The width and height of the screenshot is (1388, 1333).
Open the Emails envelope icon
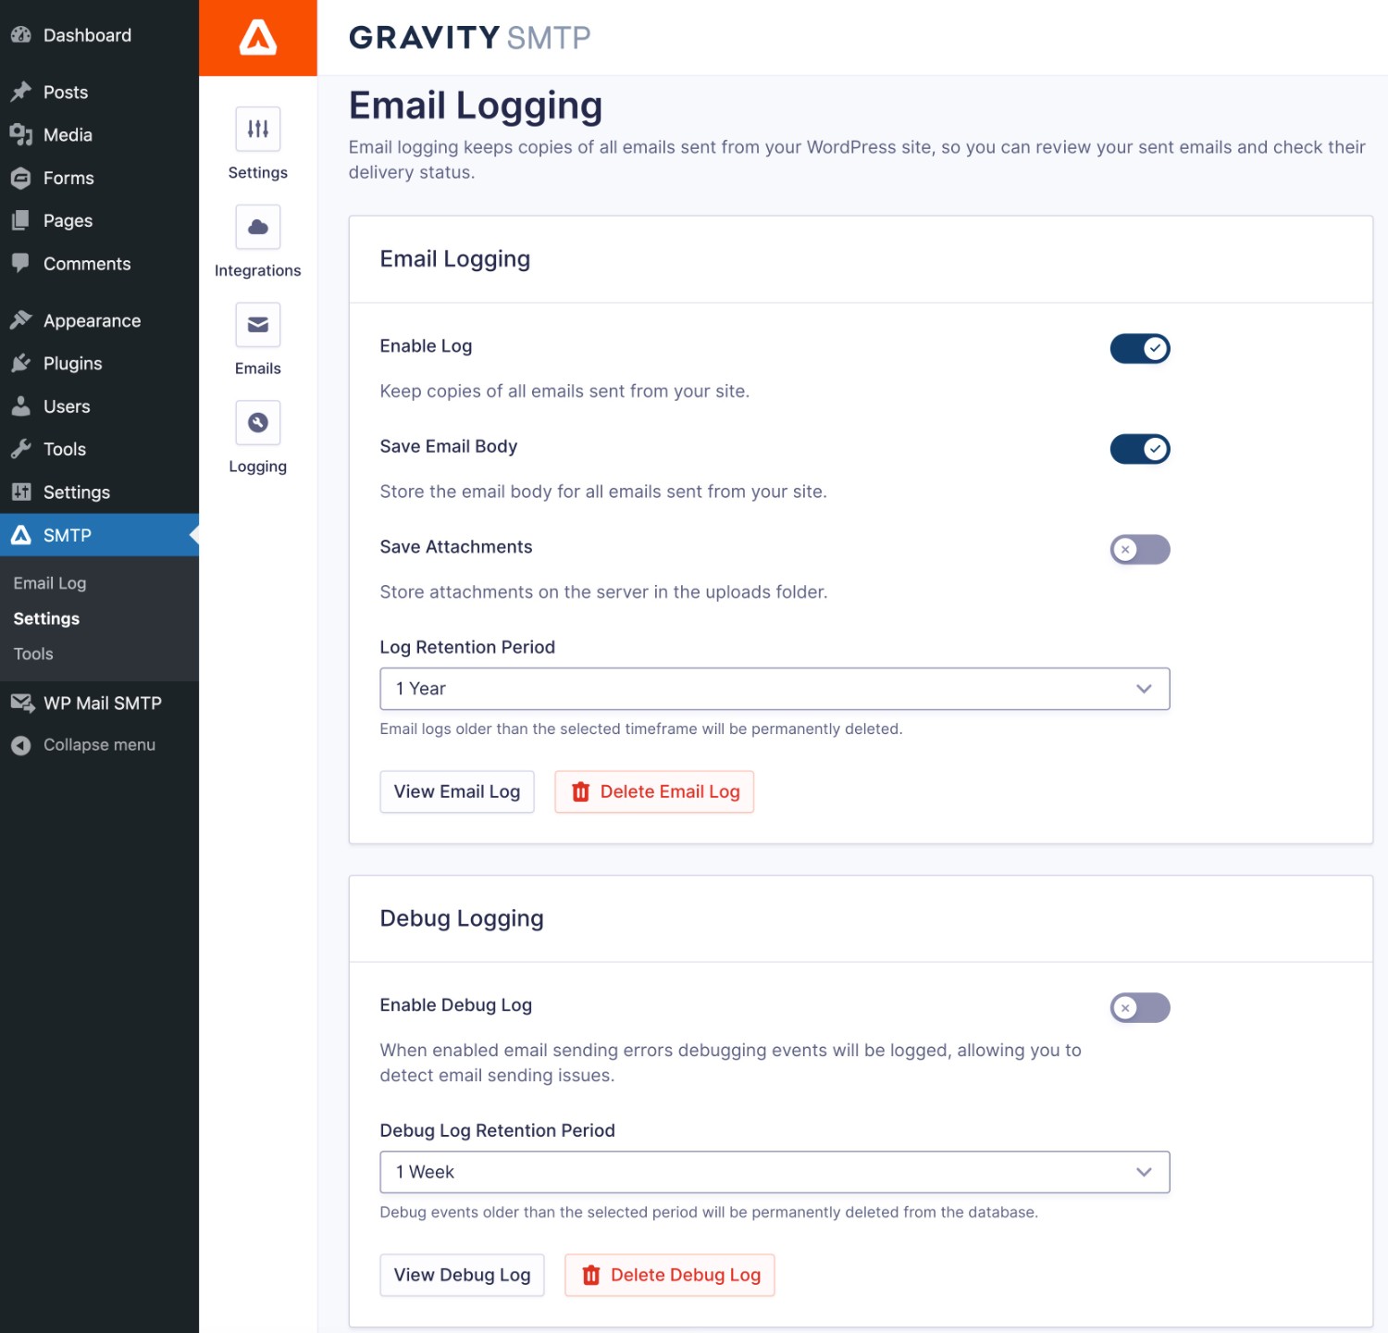(x=258, y=325)
